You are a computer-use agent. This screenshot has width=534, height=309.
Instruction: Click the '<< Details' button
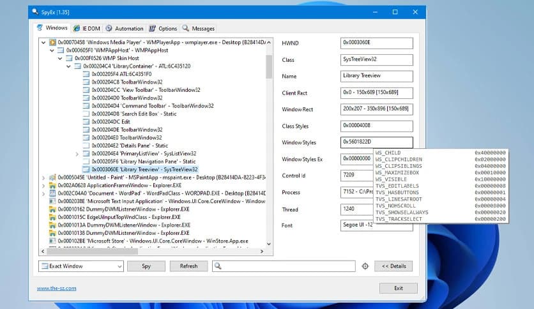[x=393, y=266]
